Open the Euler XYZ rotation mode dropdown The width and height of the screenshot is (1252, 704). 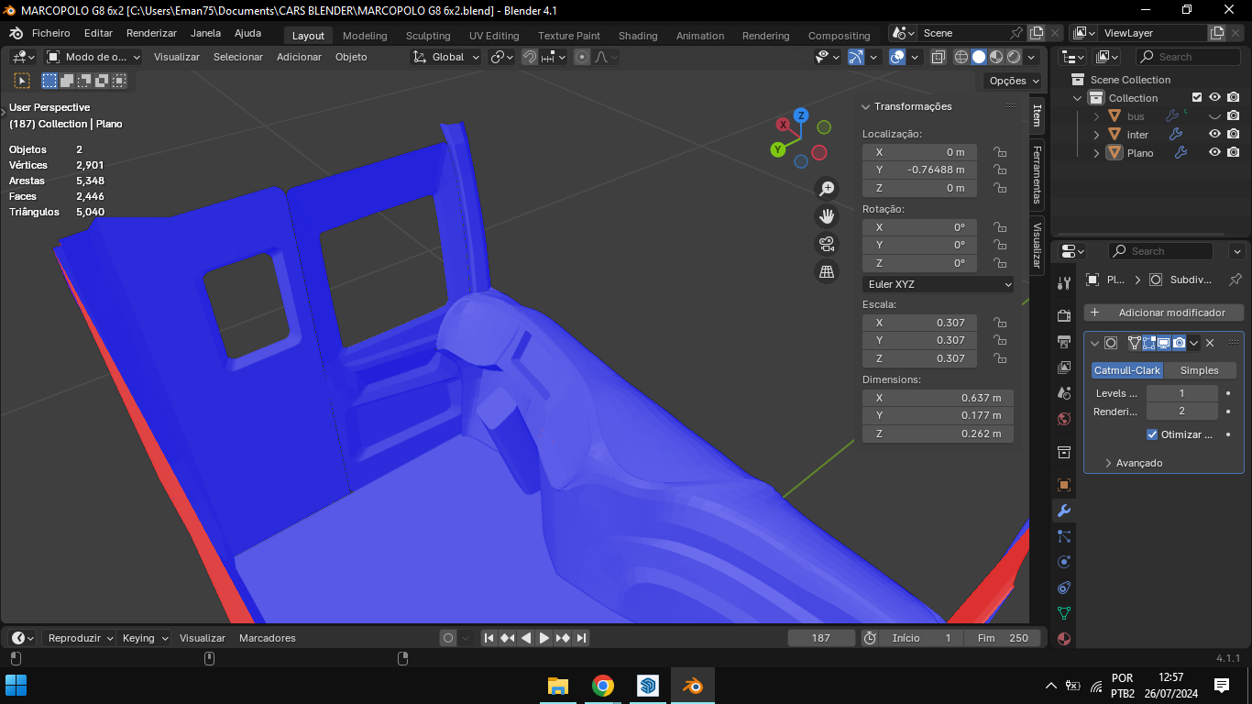point(938,284)
